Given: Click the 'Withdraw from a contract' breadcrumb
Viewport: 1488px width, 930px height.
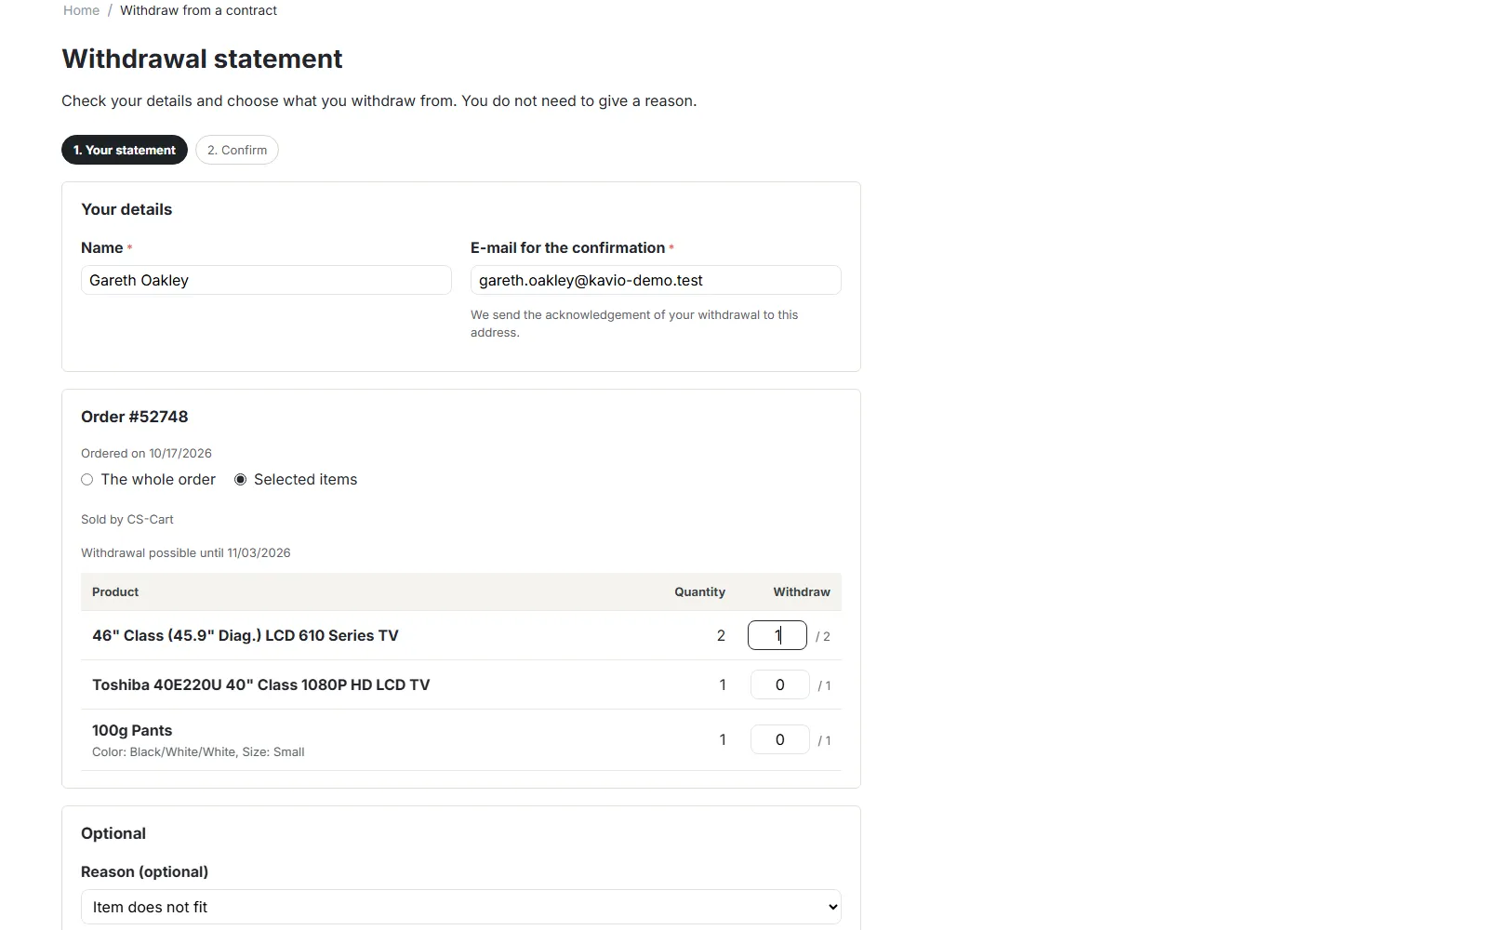Looking at the screenshot, I should click(x=198, y=10).
